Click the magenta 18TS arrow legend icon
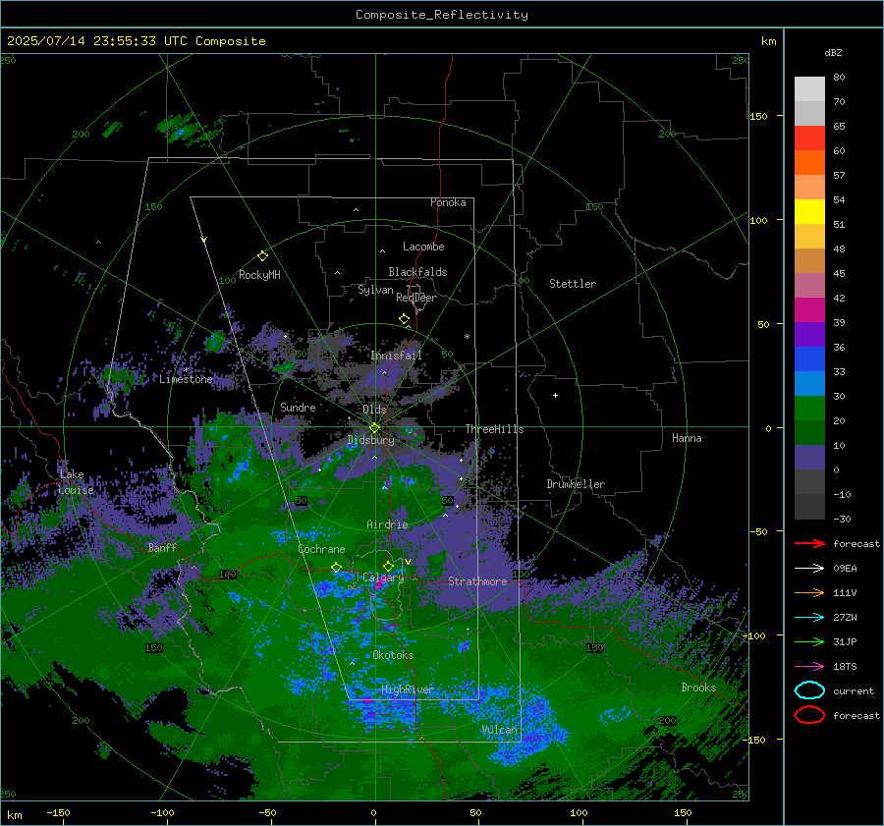Screen dimensions: 884x826 coord(809,666)
